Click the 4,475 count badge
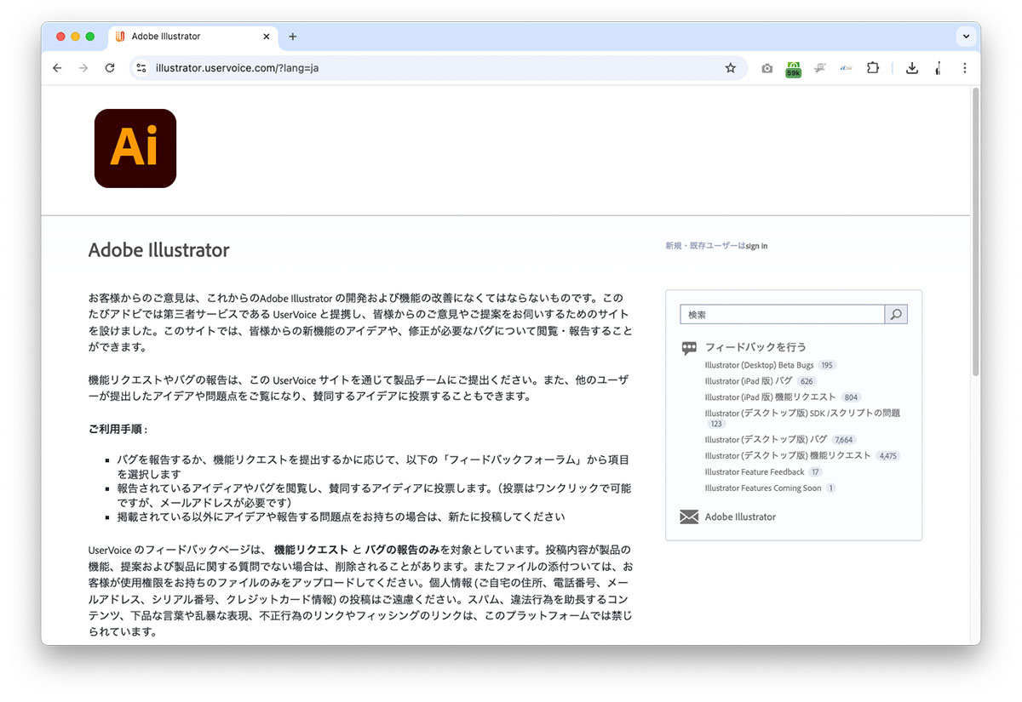 point(887,456)
